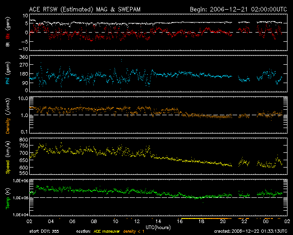Click the start DOY: 355 text

(x=45, y=231)
